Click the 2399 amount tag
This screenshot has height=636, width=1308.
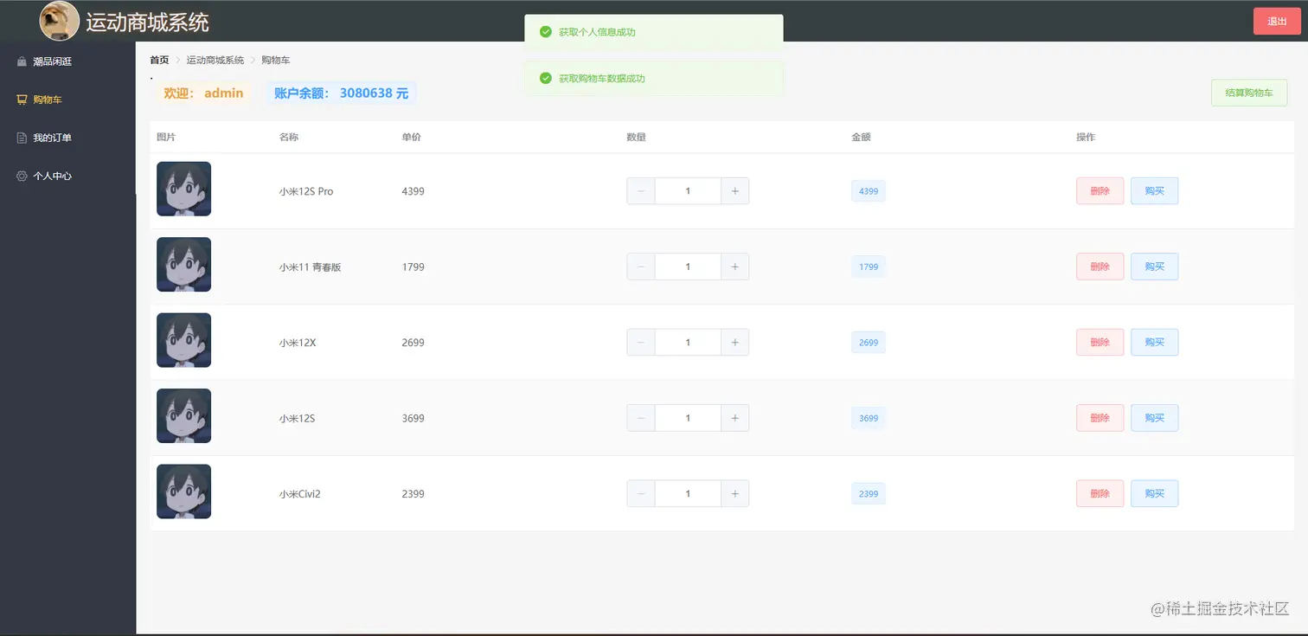(869, 494)
